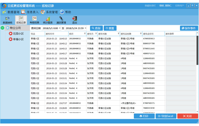The image size is (199, 126).
Task: Open the filter on 巡检点名称 column
Action: pos(141,34)
